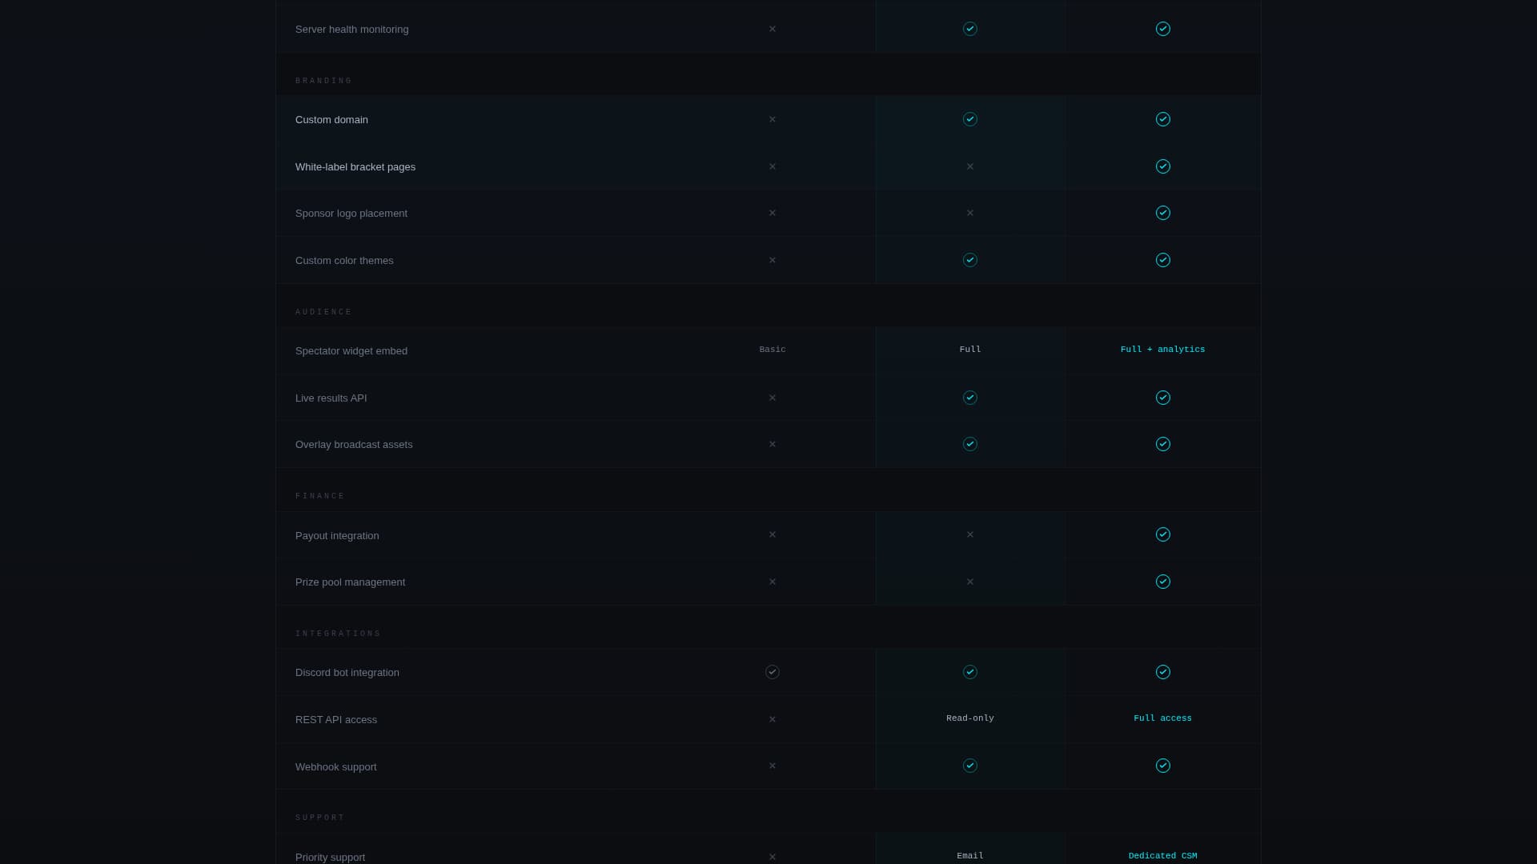Click the "Custom domain" feature label
This screenshot has width=1537, height=864.
tap(331, 120)
